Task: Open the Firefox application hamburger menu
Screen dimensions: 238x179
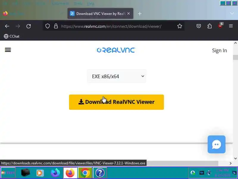Action: pos(231,26)
